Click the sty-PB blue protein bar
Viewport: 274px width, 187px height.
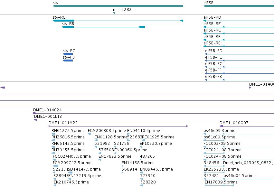coord(68,61)
